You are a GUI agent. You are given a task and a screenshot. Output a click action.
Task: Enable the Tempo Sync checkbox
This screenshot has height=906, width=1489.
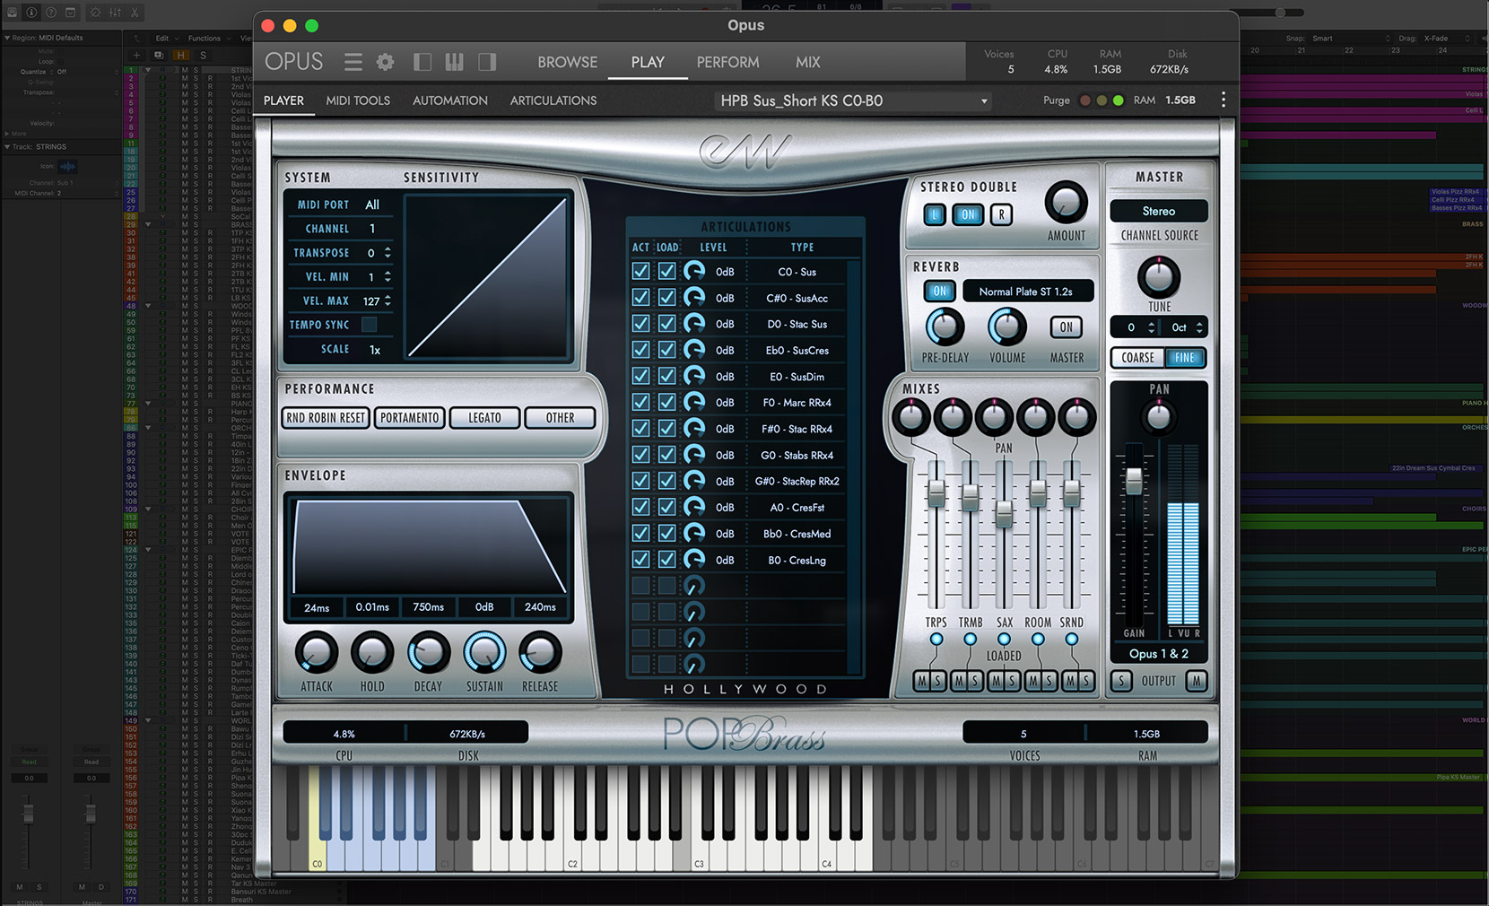(x=369, y=325)
